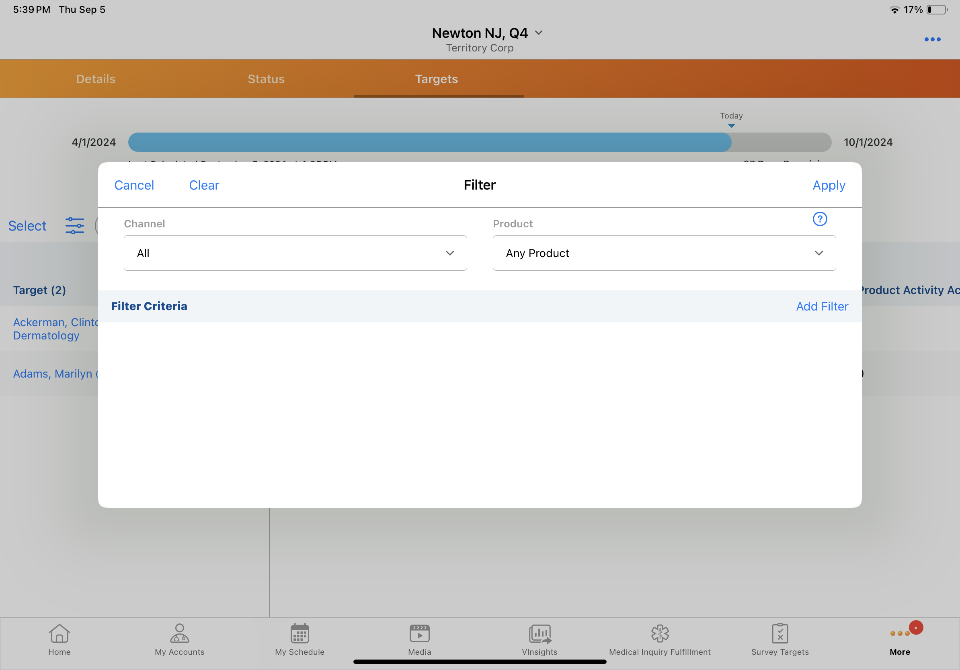Expand the Any Product dropdown
Screen dimensions: 960x670
(664, 253)
